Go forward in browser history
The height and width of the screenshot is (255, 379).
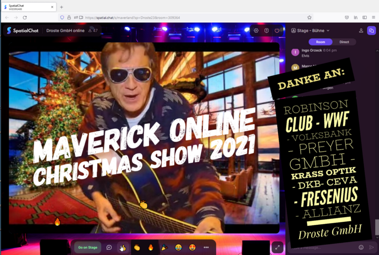coord(16,18)
